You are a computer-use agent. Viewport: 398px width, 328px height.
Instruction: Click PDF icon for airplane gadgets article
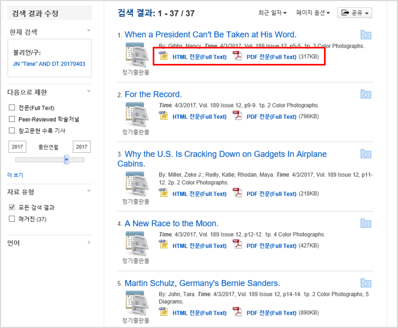click(238, 193)
